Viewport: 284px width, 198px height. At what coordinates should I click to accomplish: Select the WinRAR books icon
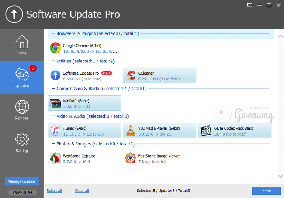click(x=55, y=103)
